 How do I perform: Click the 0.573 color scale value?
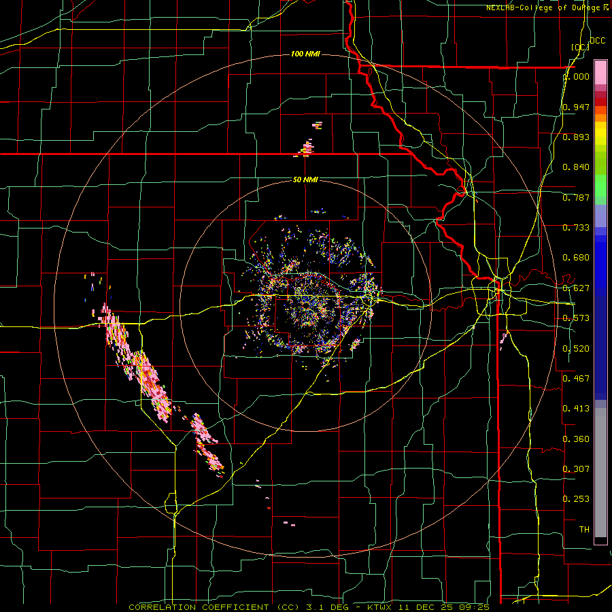coord(576,318)
